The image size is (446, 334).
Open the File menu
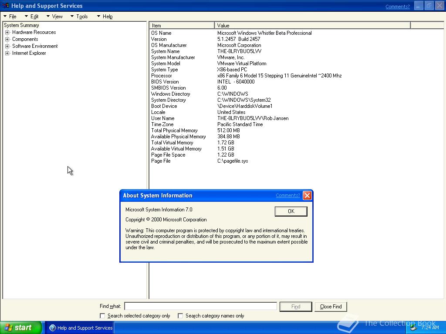(10, 17)
